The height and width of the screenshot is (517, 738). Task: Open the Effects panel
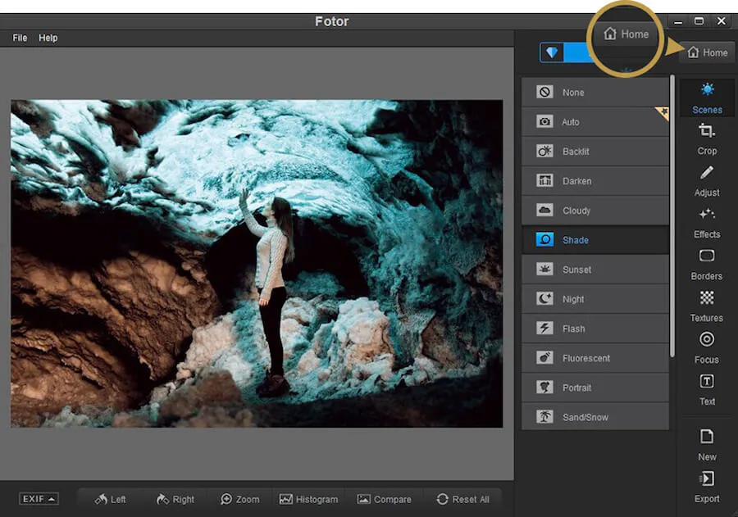[x=706, y=224]
